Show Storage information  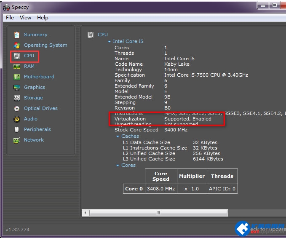pos(33,98)
